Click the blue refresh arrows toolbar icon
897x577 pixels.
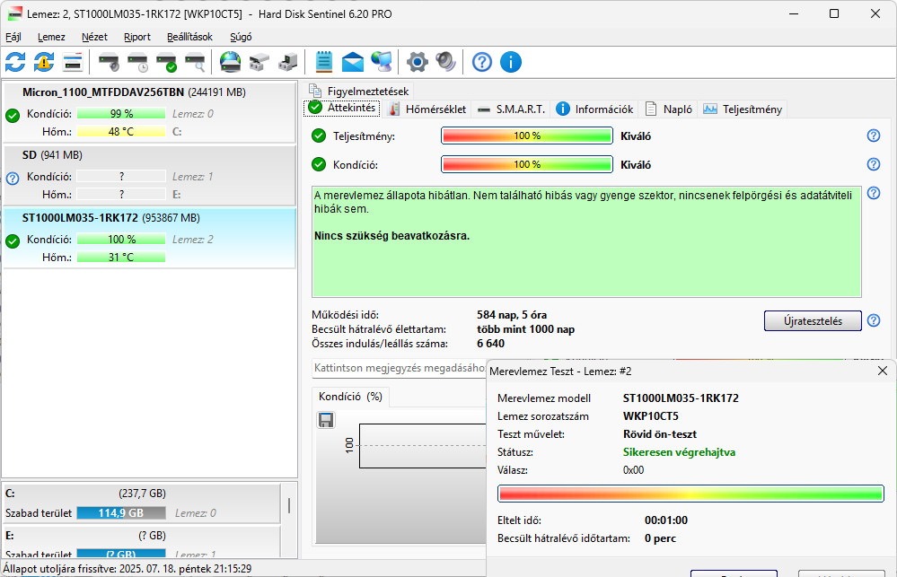click(15, 62)
